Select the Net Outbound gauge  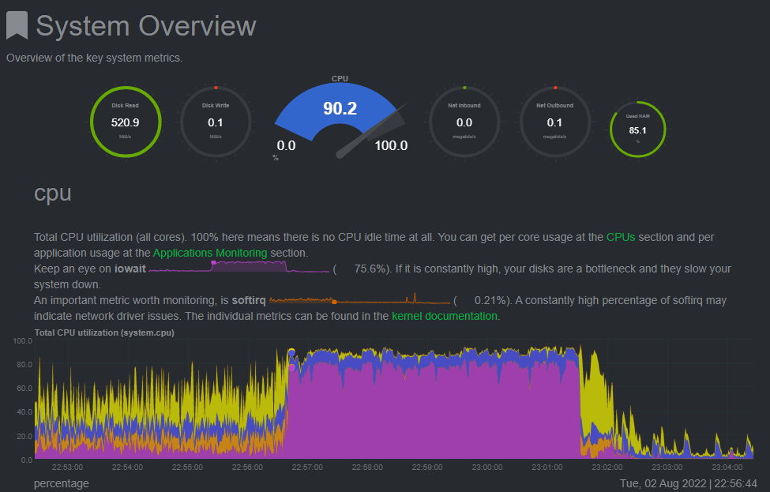[555, 122]
